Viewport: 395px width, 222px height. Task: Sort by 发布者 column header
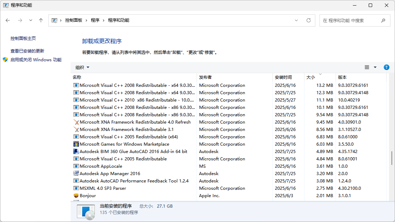pos(235,77)
